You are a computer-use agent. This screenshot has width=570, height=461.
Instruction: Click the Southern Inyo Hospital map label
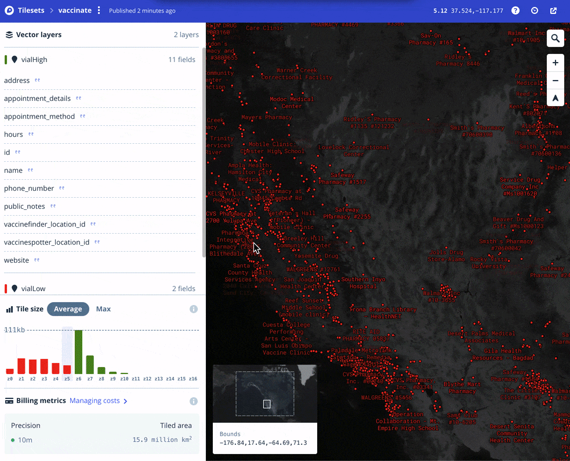363,283
